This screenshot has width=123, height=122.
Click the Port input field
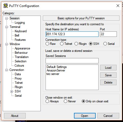[x=108, y=34]
